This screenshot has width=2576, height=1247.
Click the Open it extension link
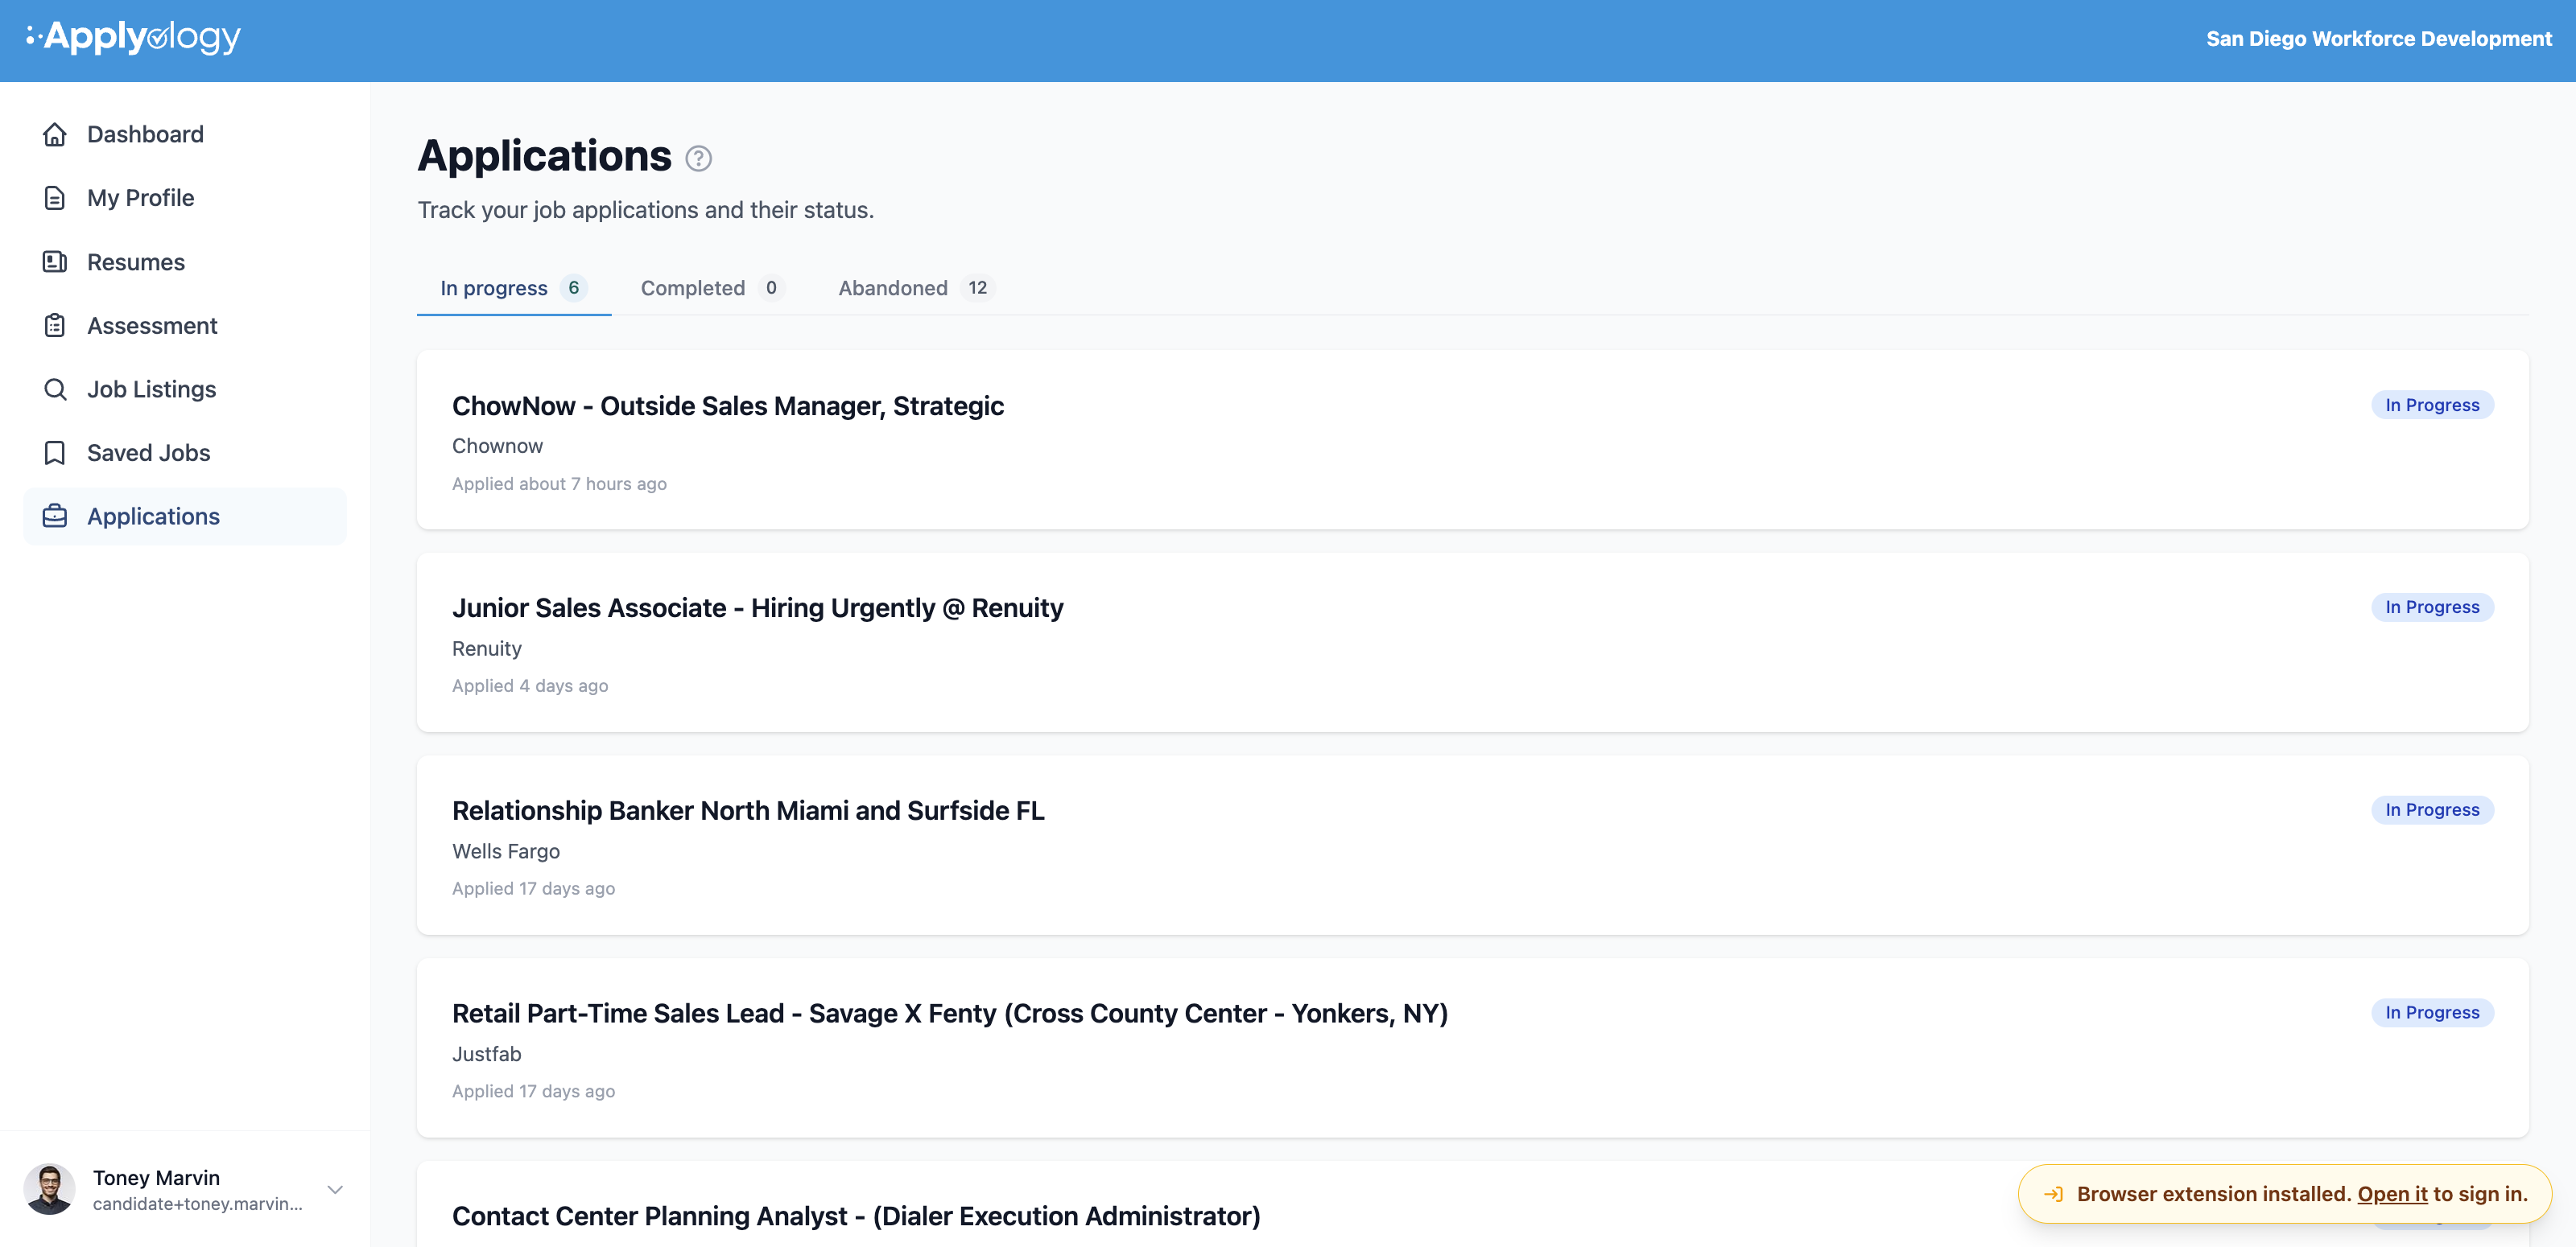2392,1194
